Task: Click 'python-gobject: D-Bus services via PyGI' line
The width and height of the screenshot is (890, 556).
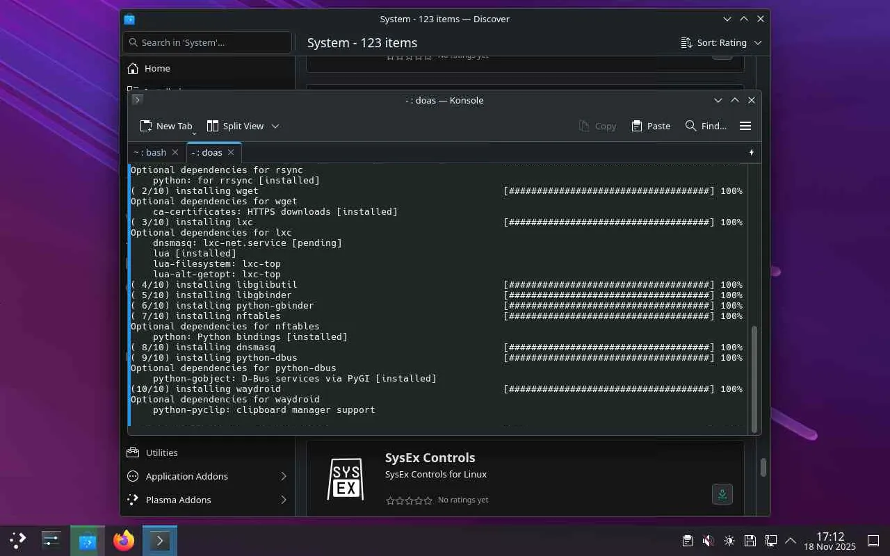Action: 295,378
